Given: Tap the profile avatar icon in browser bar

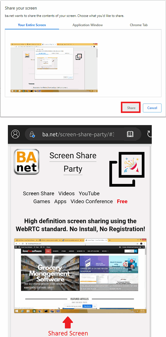Looking at the screenshot, I should tap(15, 134).
